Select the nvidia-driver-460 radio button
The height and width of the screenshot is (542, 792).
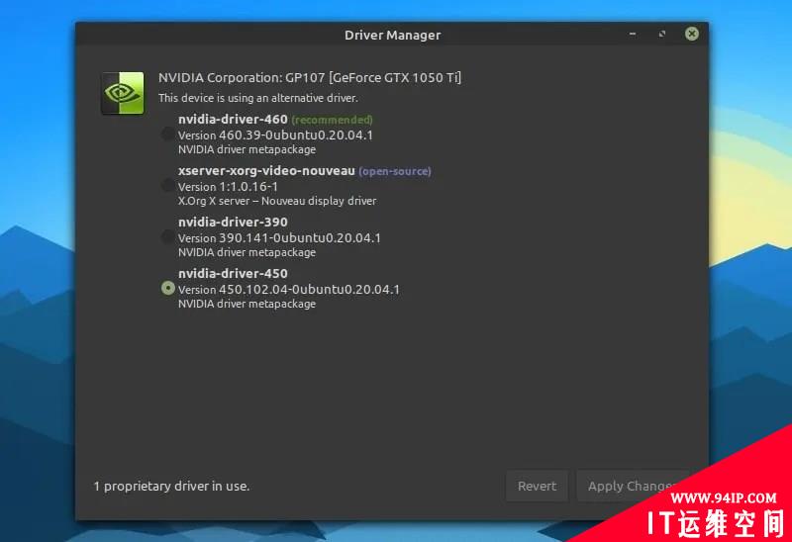[x=167, y=134]
